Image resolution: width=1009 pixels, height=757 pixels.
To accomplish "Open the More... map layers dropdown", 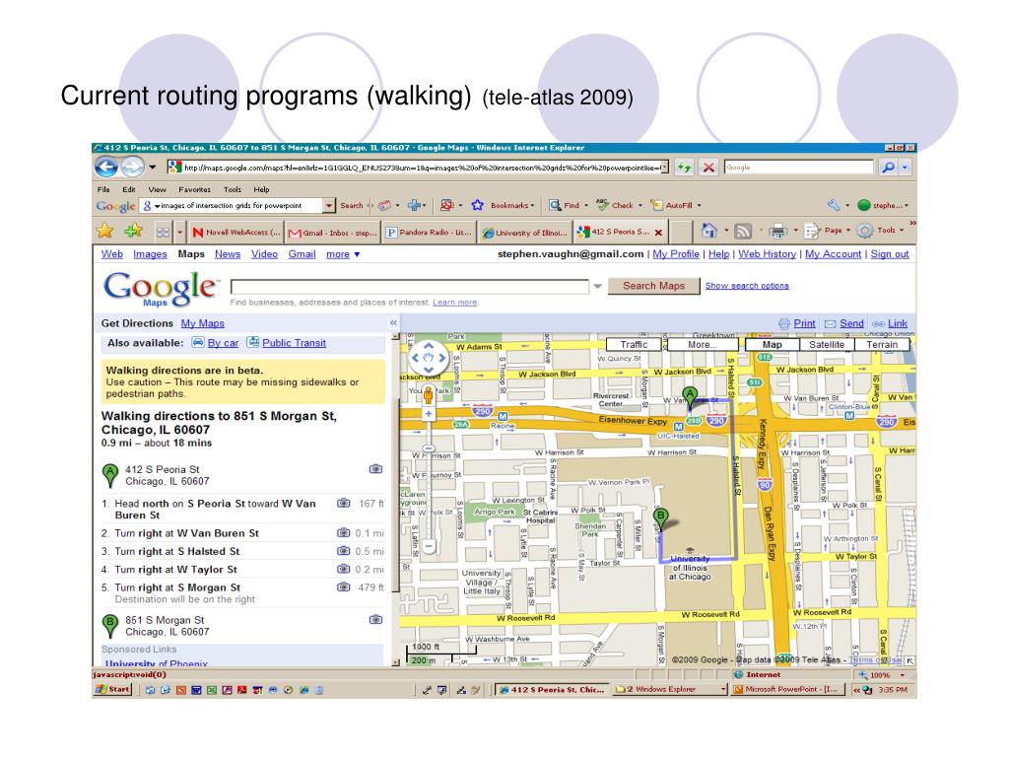I will 702,344.
